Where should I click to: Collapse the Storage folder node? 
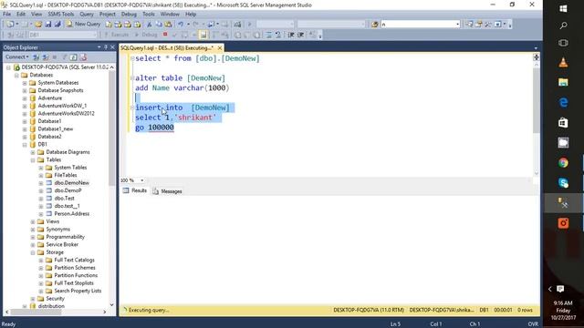pos(33,252)
